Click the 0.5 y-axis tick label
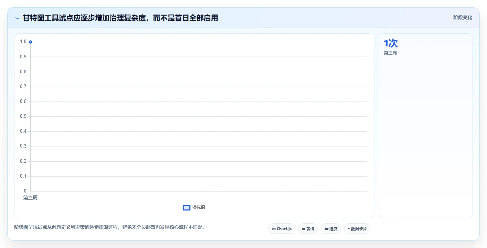The width and height of the screenshot is (487, 248). tap(23, 116)
